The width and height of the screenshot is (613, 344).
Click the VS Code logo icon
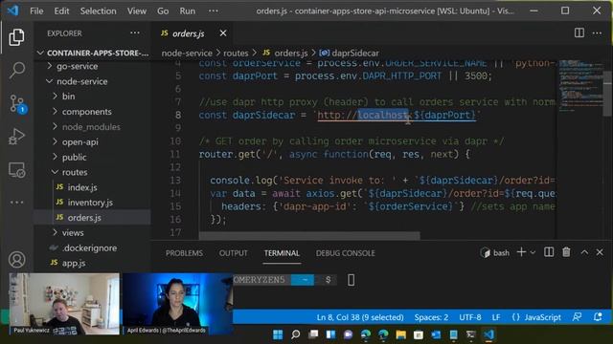click(x=12, y=11)
